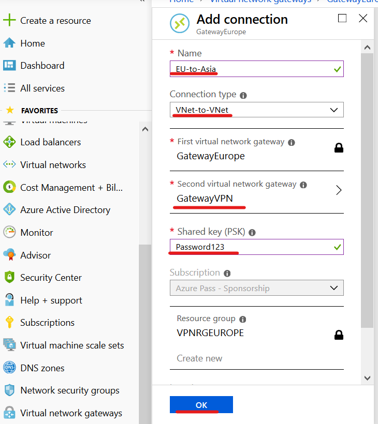The image size is (378, 424).
Task: Open Home via the house icon
Action: click(x=9, y=43)
